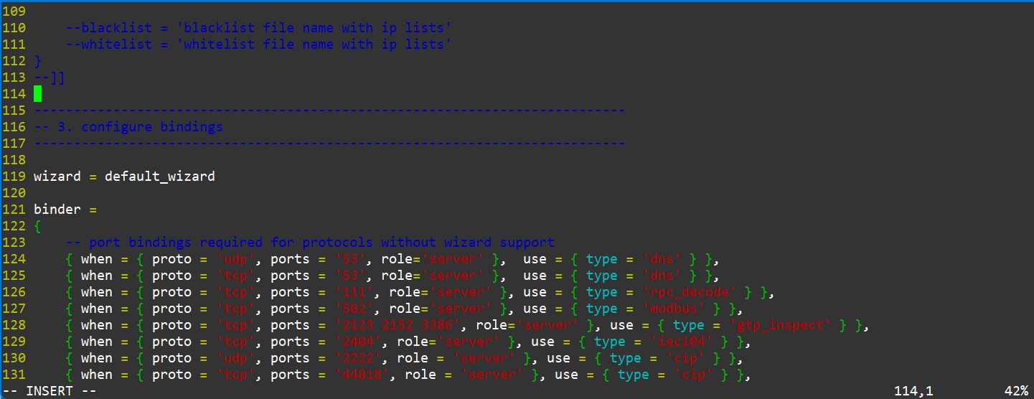Click the 'use' keyword on line 129

[x=542, y=342]
